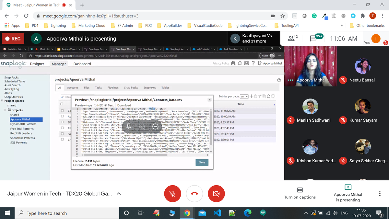
Task: Open SnapLogic Dashboard tab
Action: (82, 64)
